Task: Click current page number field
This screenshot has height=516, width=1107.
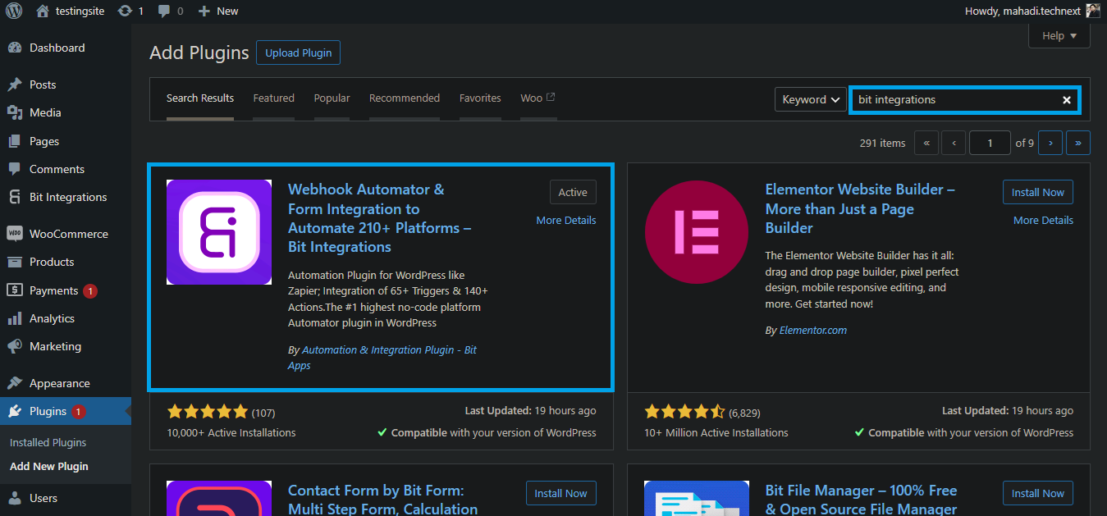Action: (x=990, y=143)
